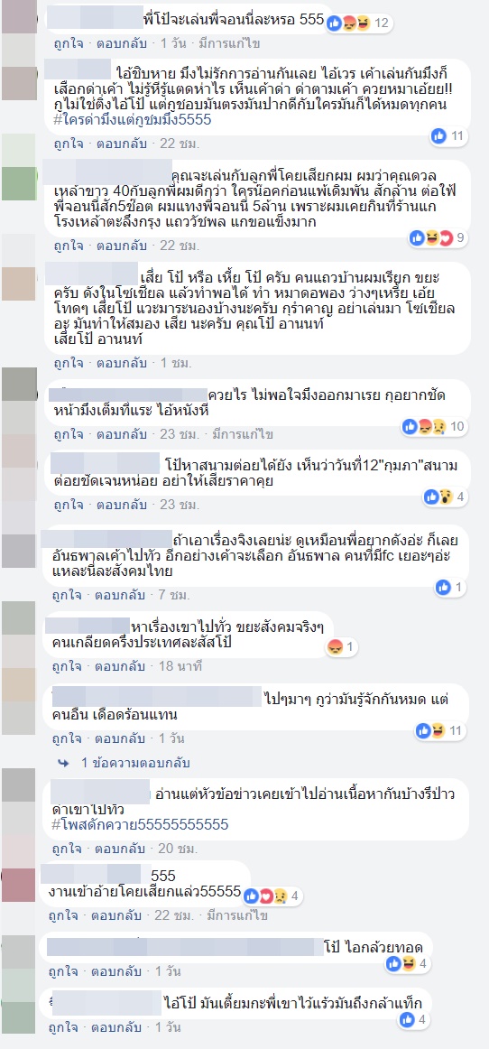Open reaction icons showing 12 on top comment
The width and height of the screenshot is (489, 1049).
[358, 23]
